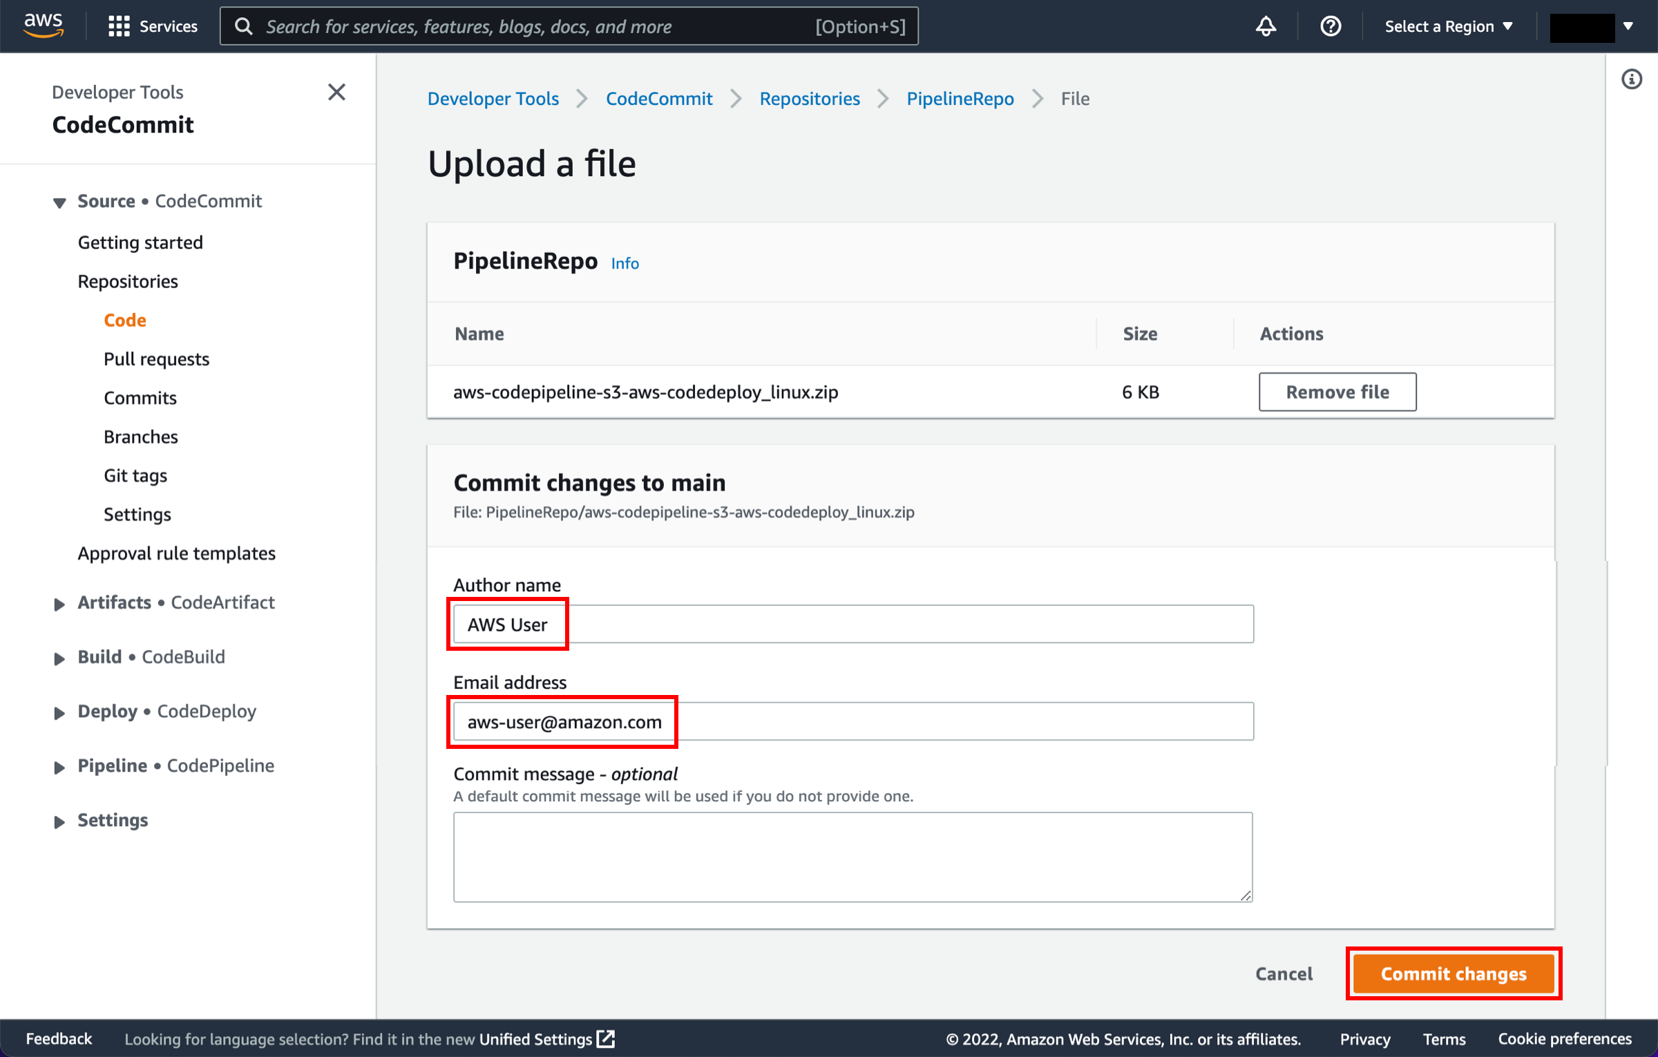Screen dimensions: 1658x1057
Task: Open notifications bell icon
Action: coord(1266,26)
